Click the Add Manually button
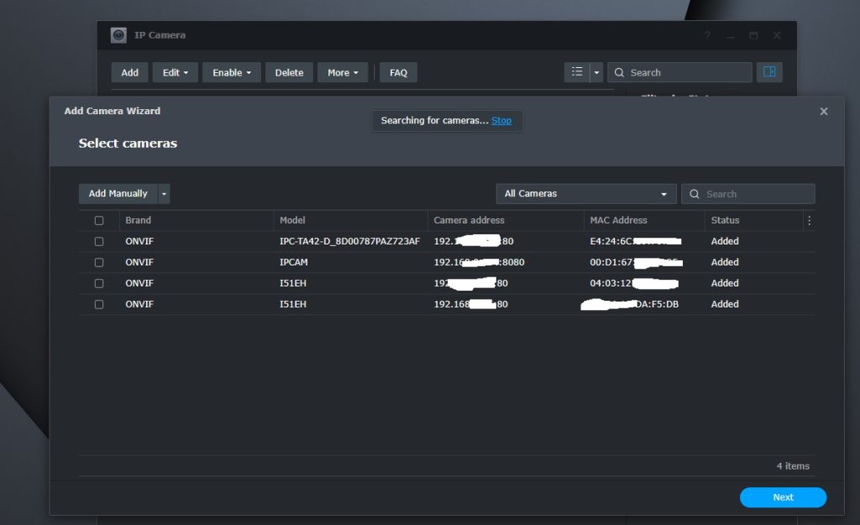The image size is (860, 525). coord(118,194)
